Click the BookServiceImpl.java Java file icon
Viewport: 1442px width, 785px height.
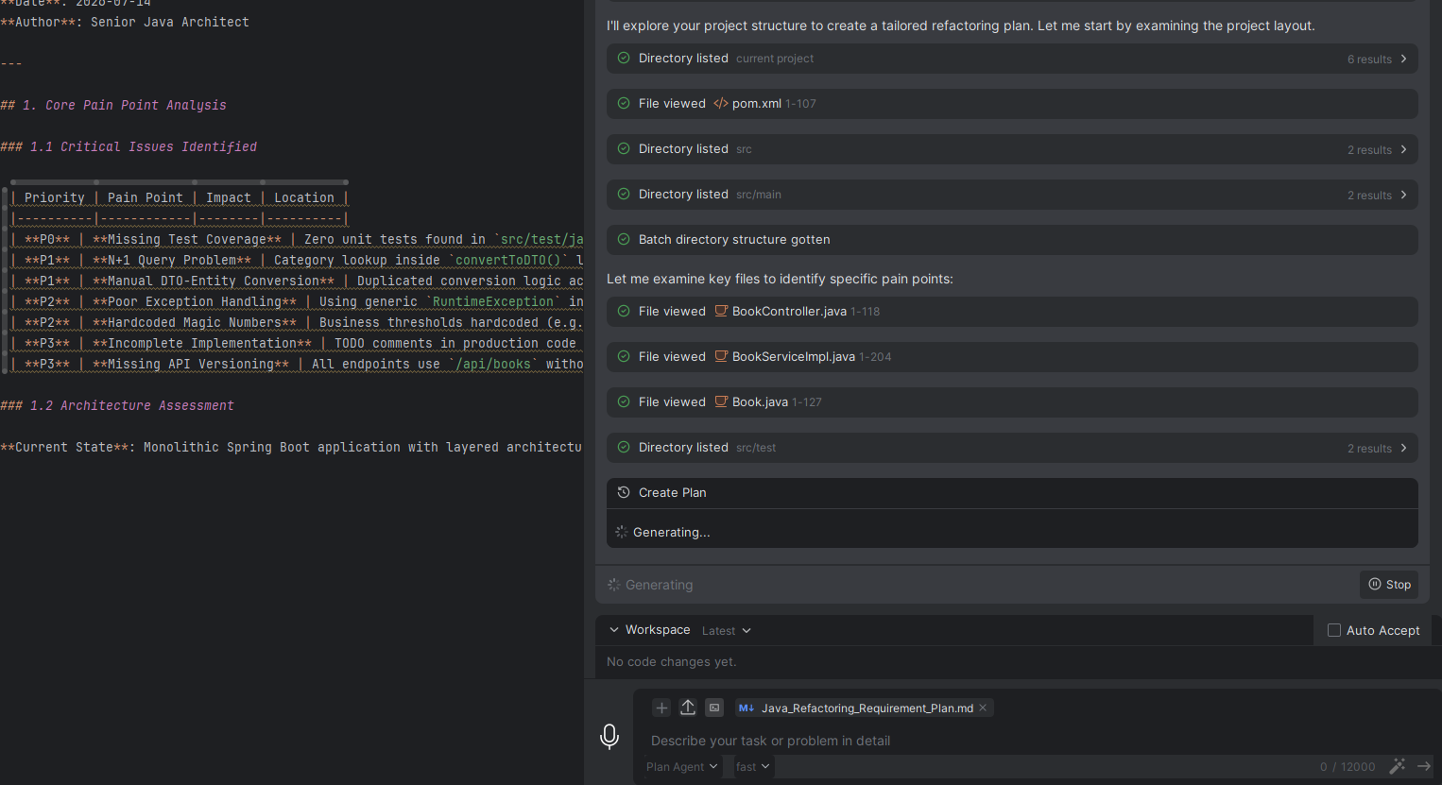tap(721, 356)
